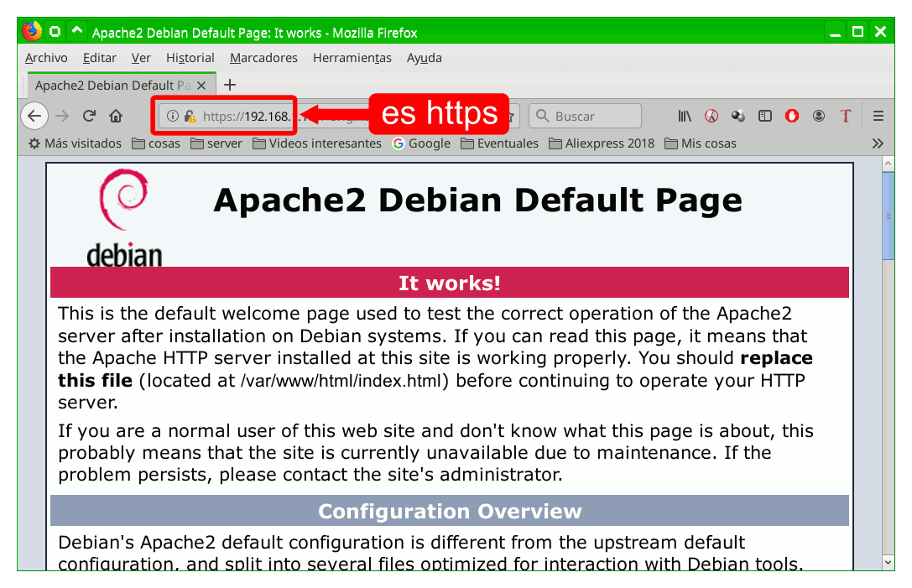This screenshot has width=912, height=588.
Task: Click the sidebar panel icon
Action: coord(766,116)
